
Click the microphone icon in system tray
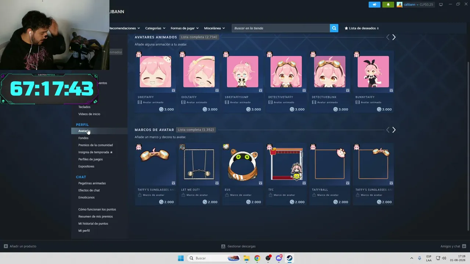pyautogui.click(x=420, y=258)
